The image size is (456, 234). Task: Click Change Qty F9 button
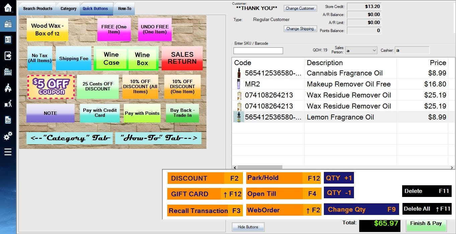coord(361,209)
